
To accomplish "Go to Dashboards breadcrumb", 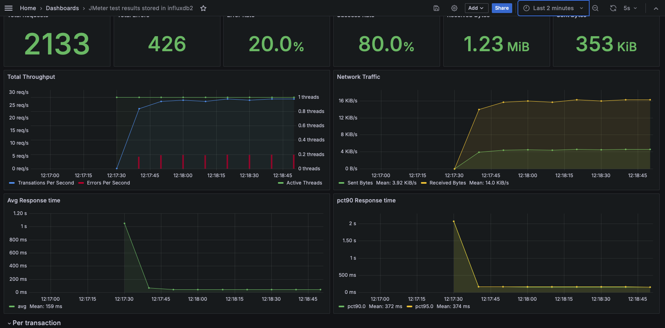I will 62,8.
